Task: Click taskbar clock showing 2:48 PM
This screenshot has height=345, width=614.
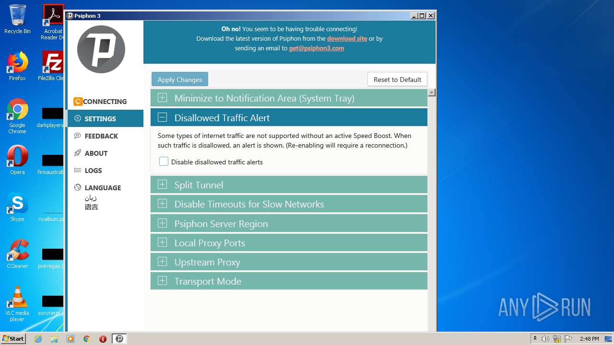Action: [589, 339]
